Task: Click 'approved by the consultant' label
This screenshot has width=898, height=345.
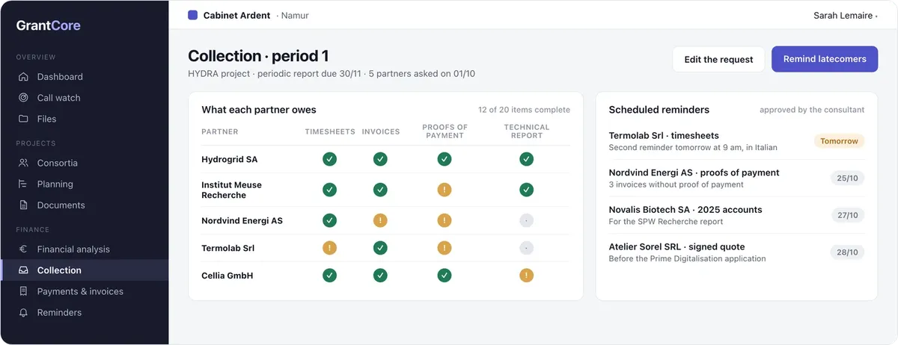Action: [812, 110]
